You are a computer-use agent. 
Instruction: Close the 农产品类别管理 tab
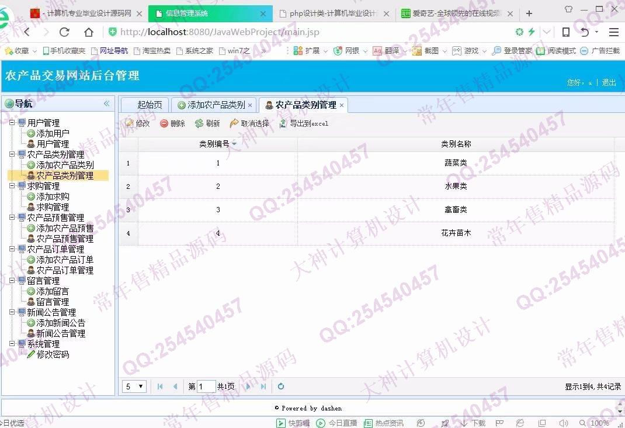coord(342,105)
